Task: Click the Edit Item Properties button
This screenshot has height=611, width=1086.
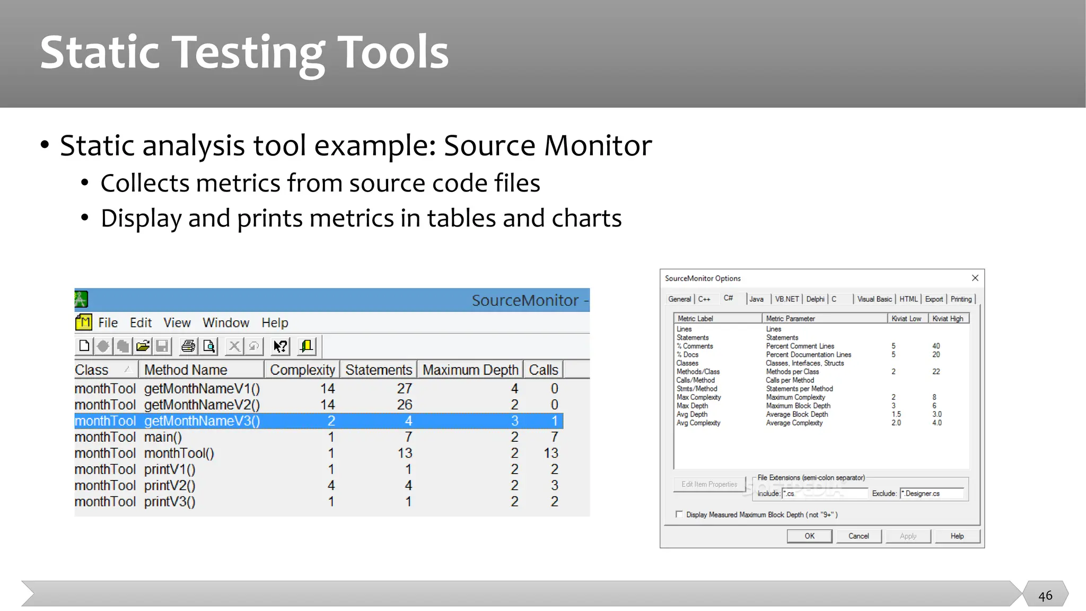Action: point(710,484)
